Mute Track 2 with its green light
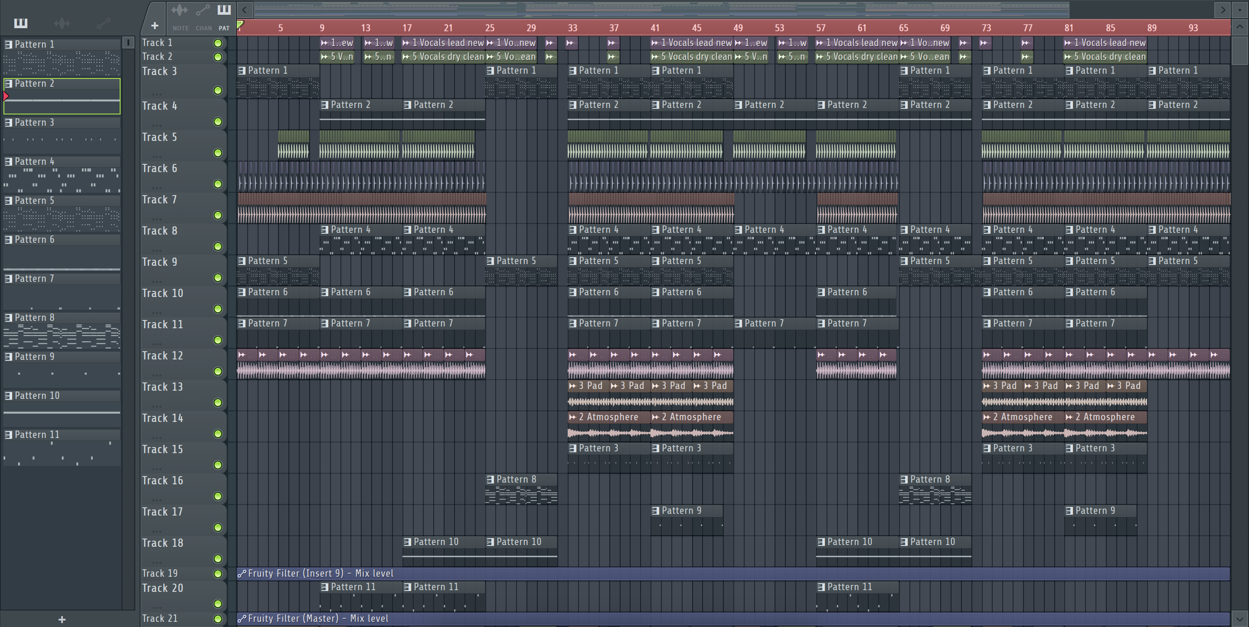The image size is (1249, 627). [218, 57]
